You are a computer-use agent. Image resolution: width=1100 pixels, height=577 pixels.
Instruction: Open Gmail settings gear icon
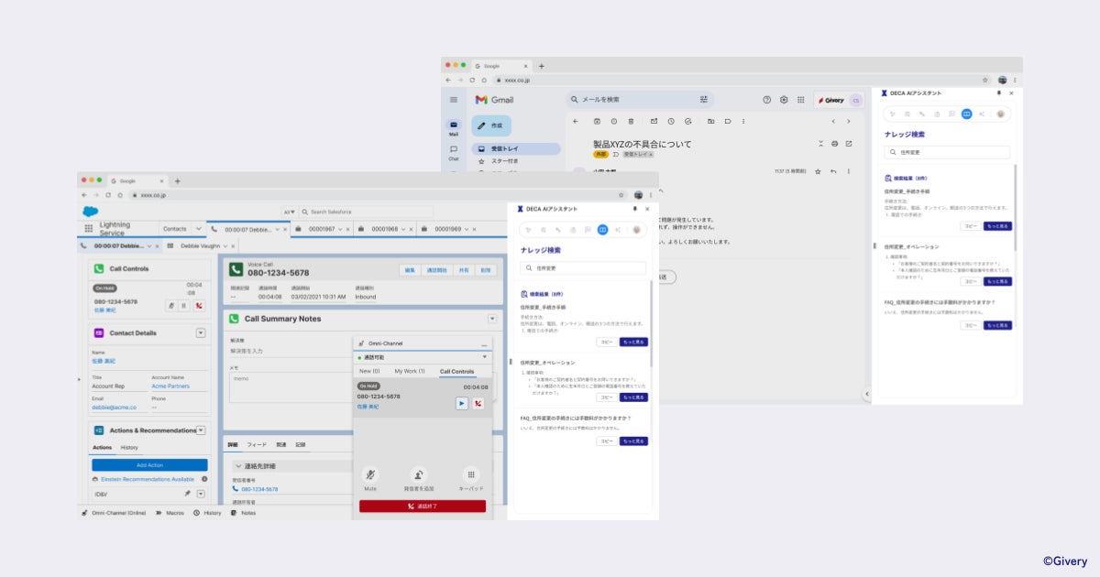point(784,100)
